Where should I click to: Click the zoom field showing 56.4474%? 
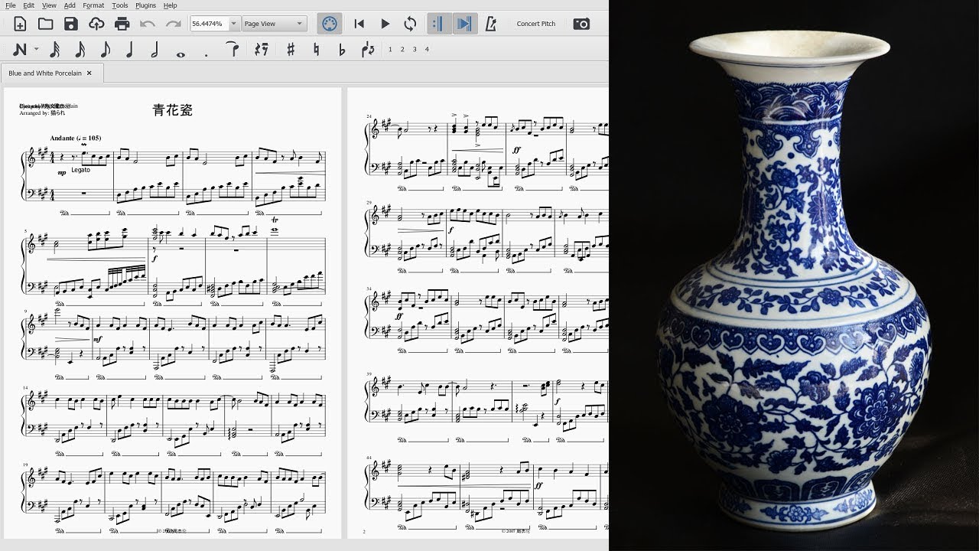pos(209,24)
